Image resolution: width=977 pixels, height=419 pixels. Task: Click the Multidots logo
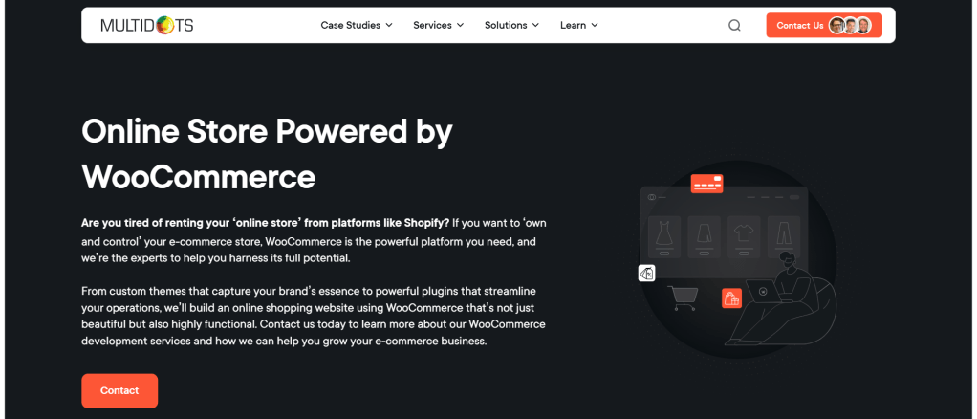147,25
